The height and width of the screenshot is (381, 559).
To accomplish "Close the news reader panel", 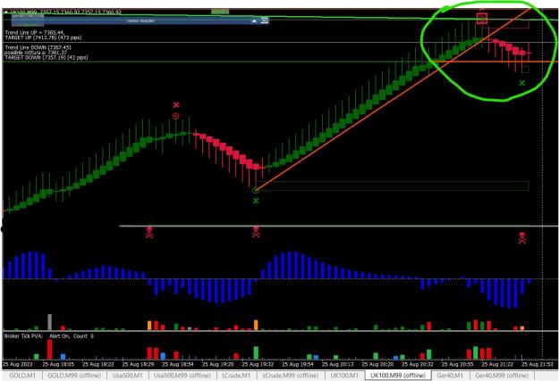I will pos(264,21).
